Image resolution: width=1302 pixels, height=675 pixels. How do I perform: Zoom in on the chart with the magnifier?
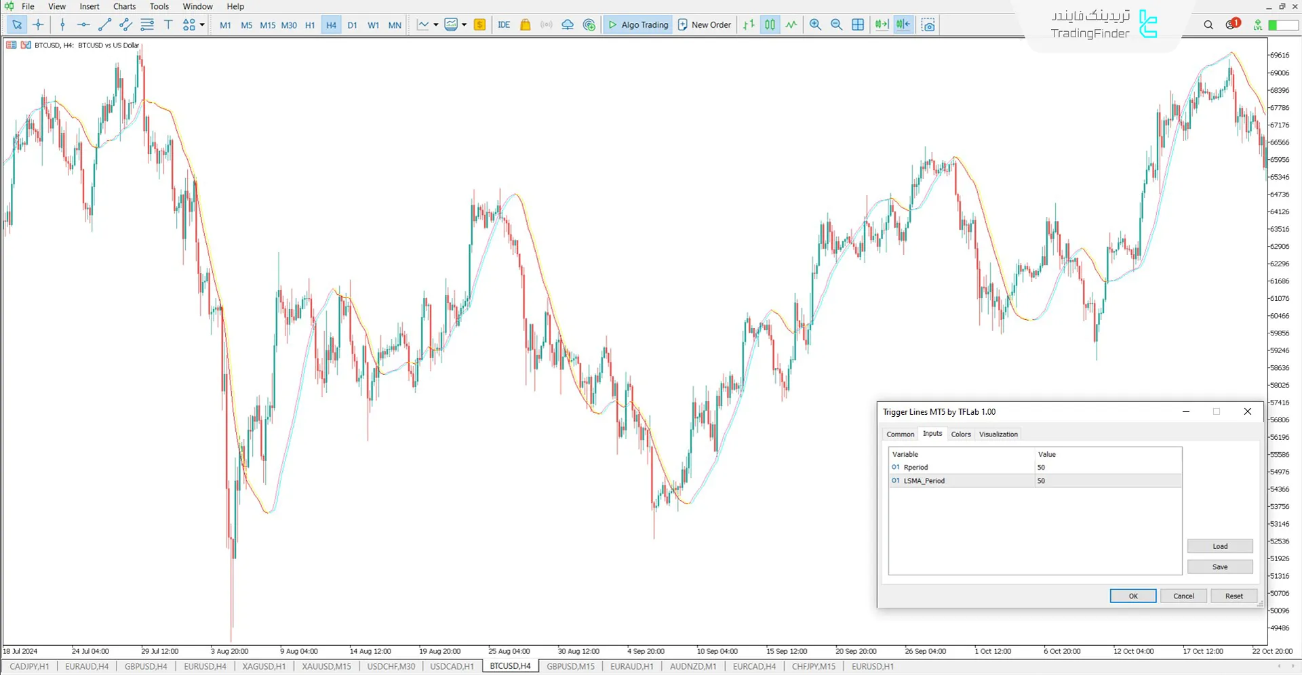[x=815, y=24]
